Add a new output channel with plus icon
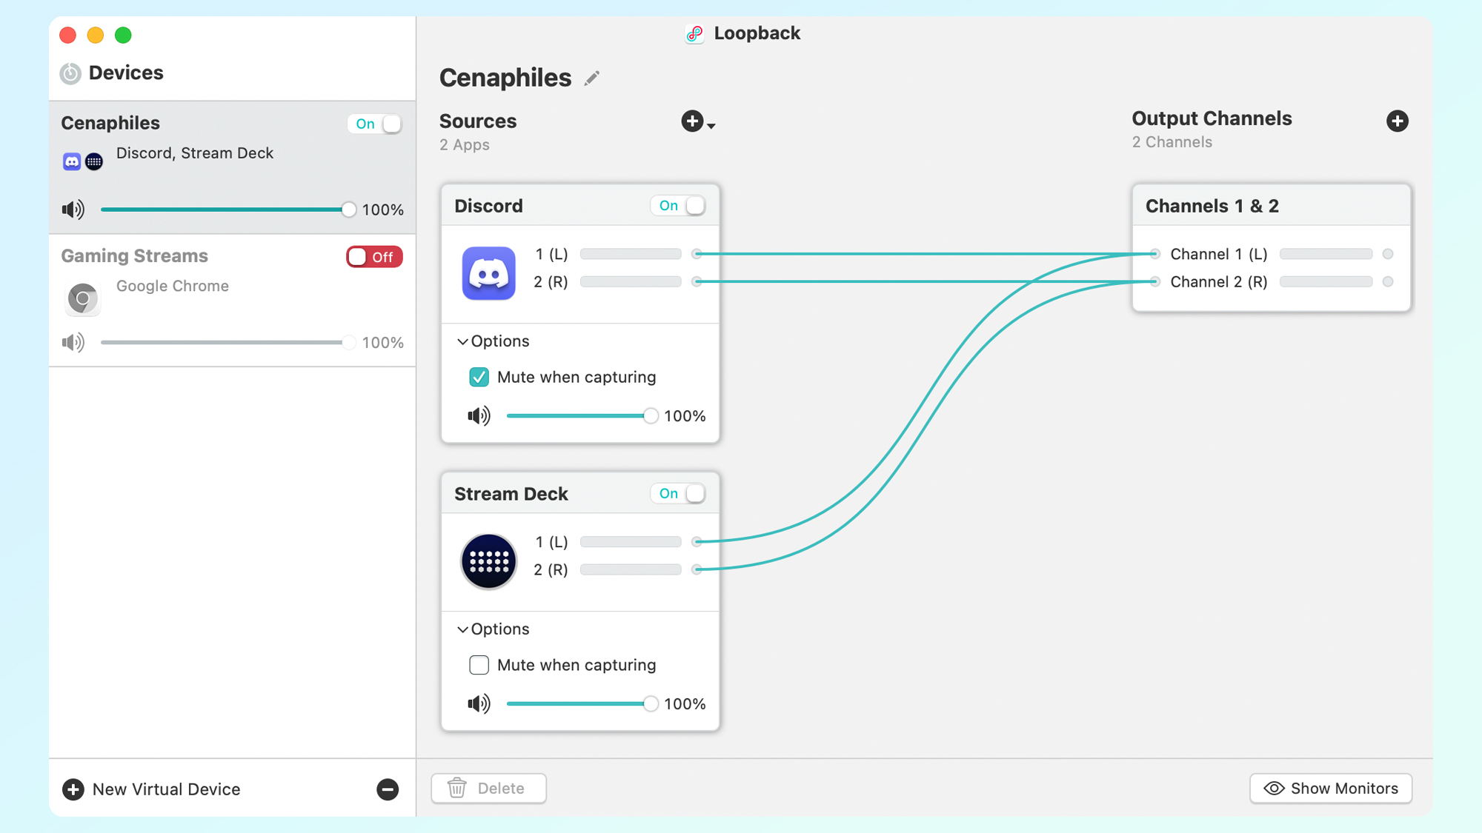 [x=1398, y=121]
